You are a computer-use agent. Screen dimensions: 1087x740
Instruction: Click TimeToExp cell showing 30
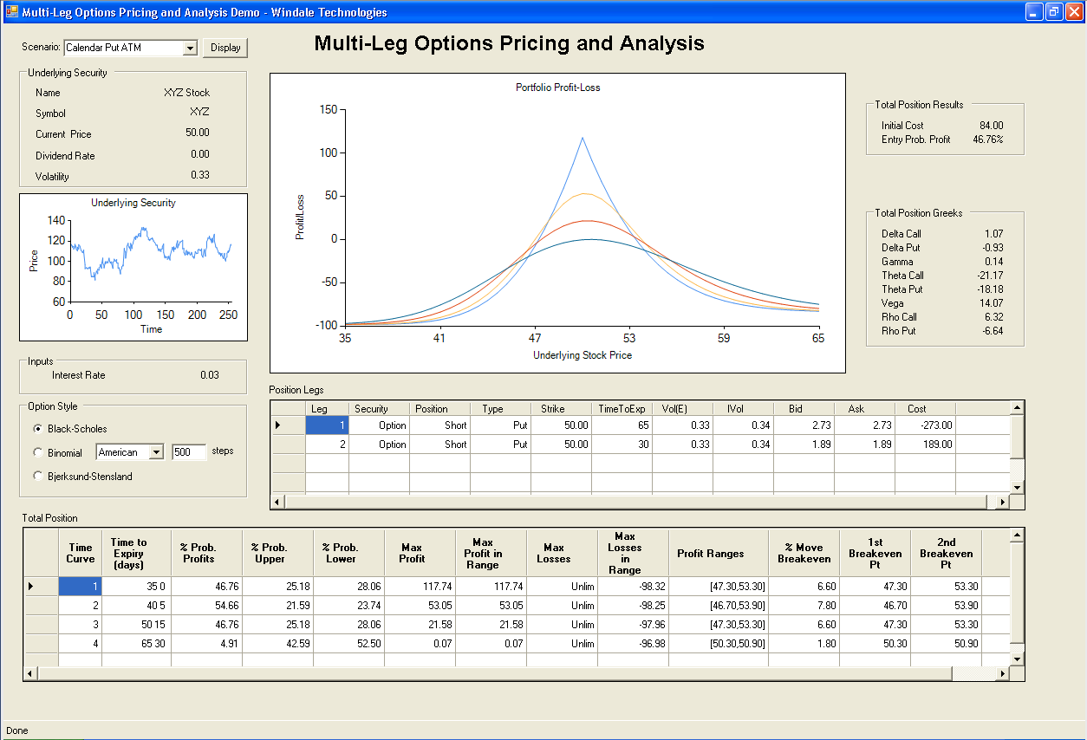pyautogui.click(x=622, y=445)
